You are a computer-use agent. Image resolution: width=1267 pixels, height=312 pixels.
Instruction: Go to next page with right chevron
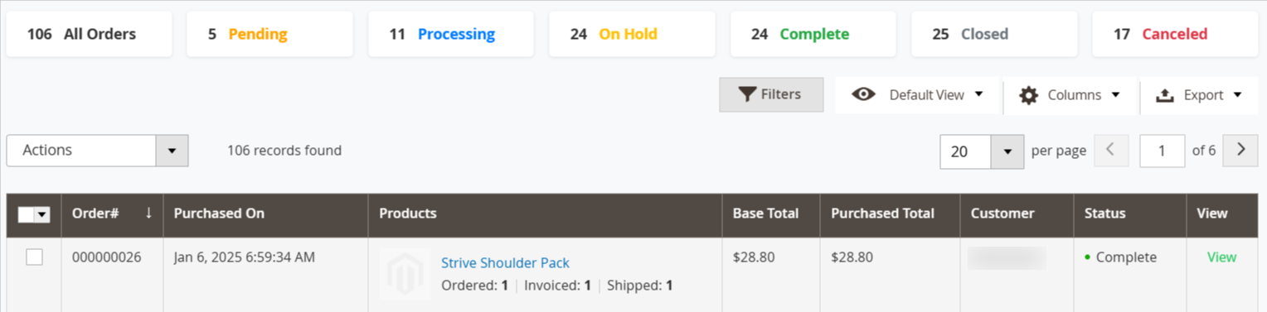(1240, 151)
